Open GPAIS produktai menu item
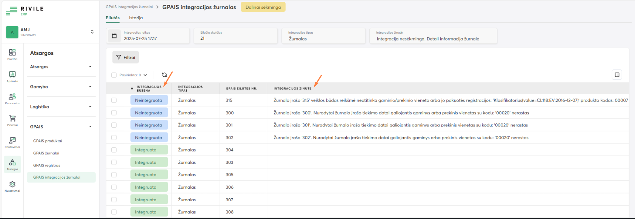635x219 pixels. pyautogui.click(x=48, y=141)
